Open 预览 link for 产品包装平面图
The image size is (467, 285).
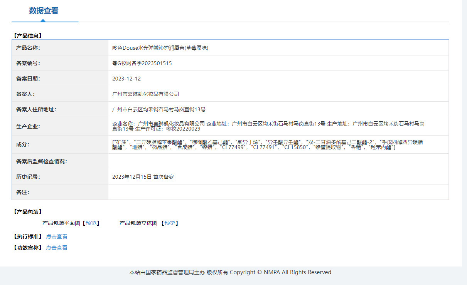coord(91,223)
